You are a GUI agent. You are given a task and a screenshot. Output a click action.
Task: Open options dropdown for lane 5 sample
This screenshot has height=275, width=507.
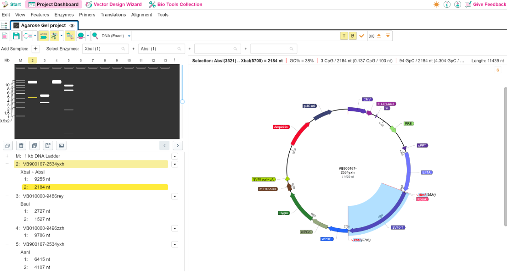175,244
